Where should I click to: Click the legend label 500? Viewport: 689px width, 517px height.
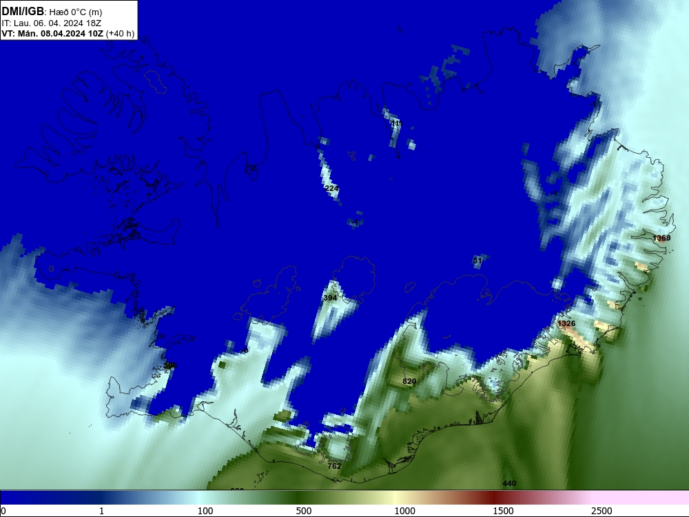[304, 511]
